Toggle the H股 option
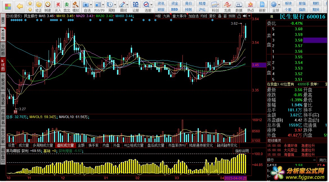Screen dimensions: 329x182 (x=158, y=16)
